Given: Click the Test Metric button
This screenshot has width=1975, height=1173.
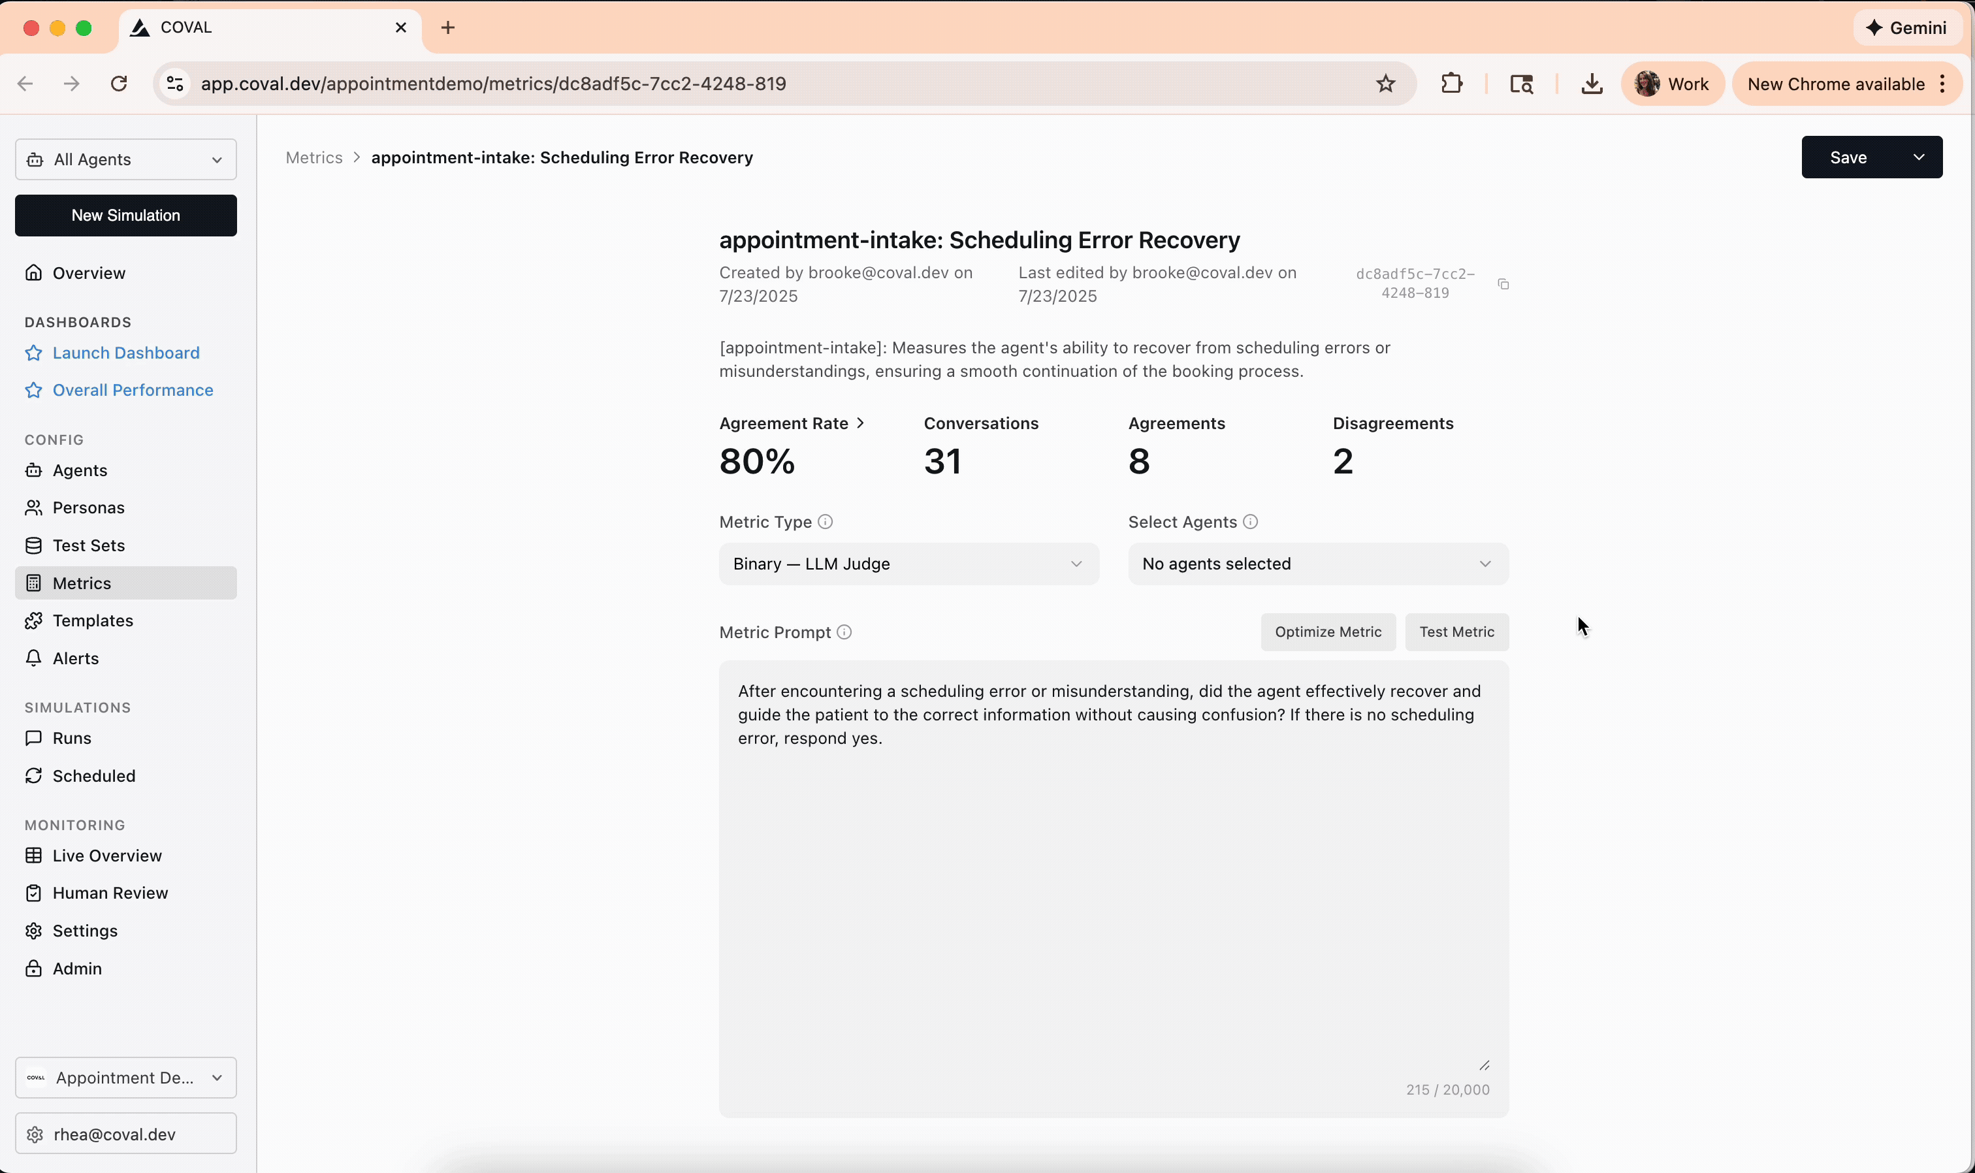Looking at the screenshot, I should coord(1456,632).
